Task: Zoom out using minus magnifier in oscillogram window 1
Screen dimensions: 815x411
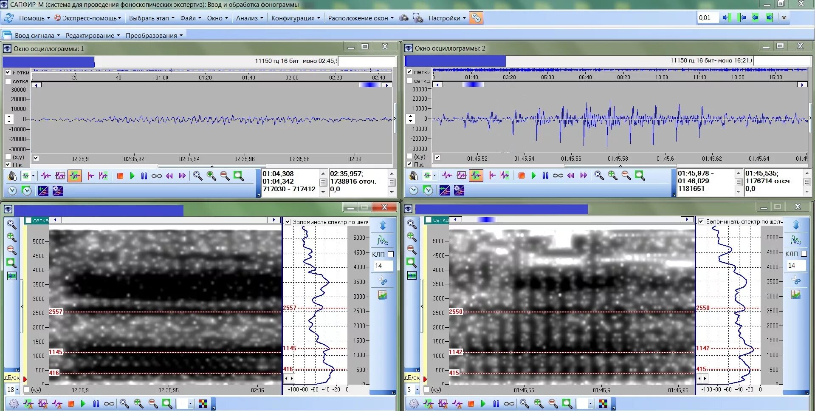Action: [225, 176]
